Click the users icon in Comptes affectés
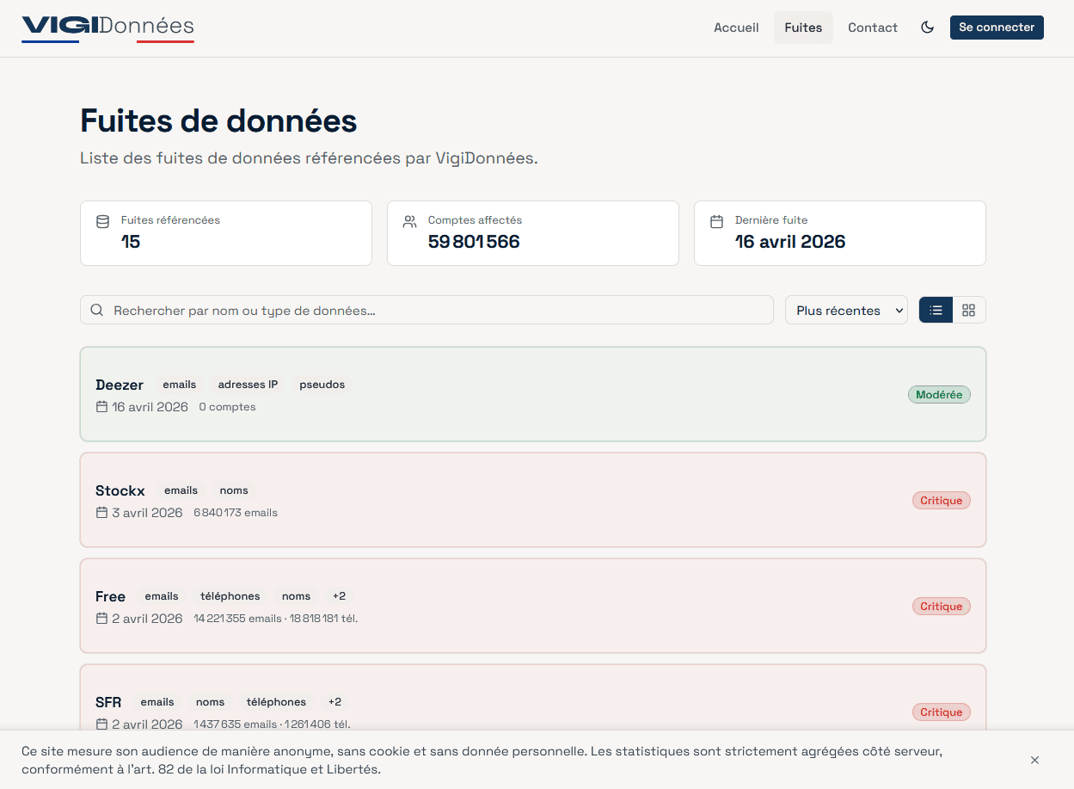This screenshot has width=1074, height=789. pyautogui.click(x=409, y=221)
